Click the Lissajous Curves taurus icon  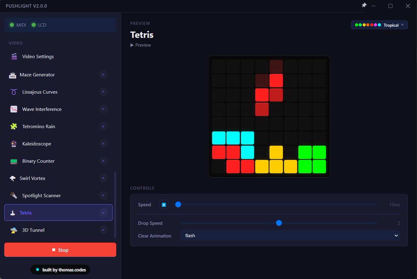pyautogui.click(x=14, y=92)
